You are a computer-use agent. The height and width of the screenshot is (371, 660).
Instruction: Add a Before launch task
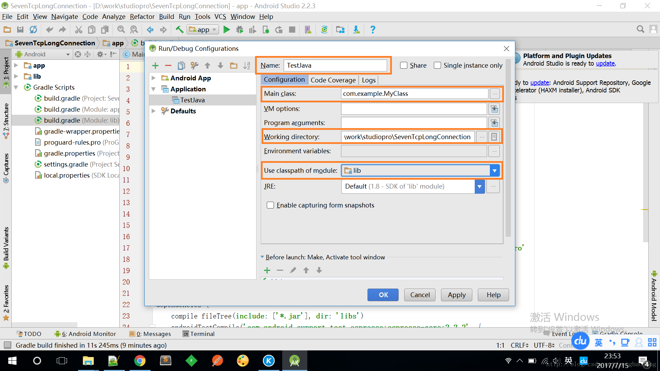pos(267,271)
